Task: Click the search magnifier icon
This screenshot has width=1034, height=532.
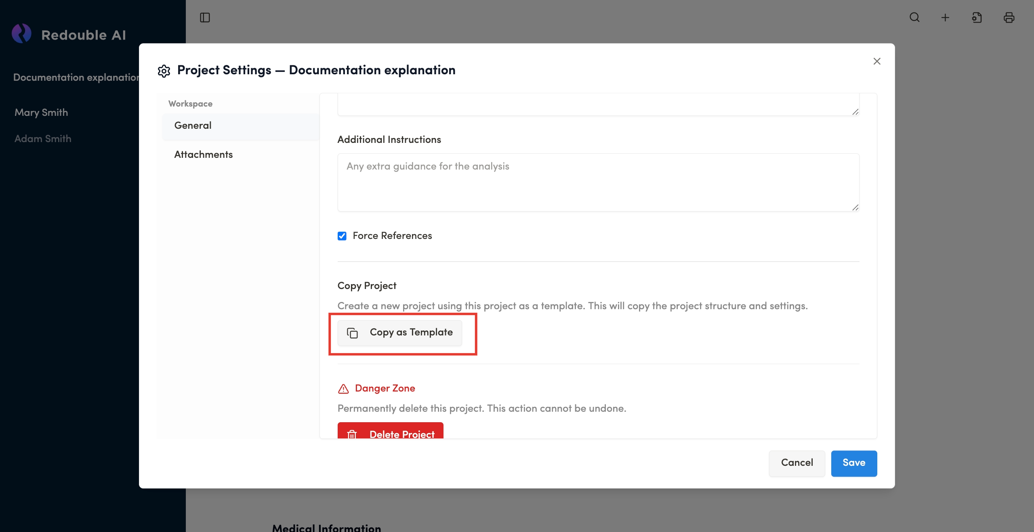Action: tap(914, 17)
